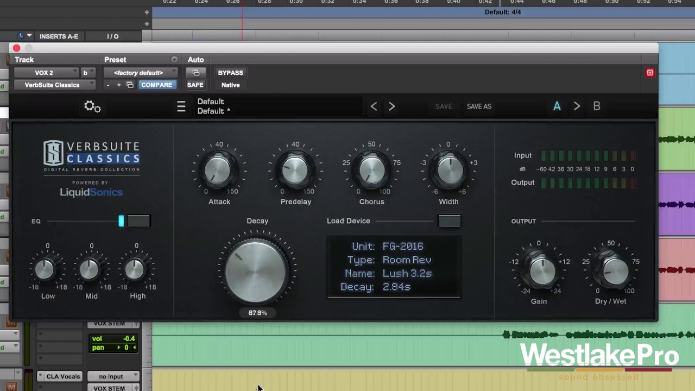This screenshot has height=391, width=695.
Task: Select previous preset minus button
Action: pyautogui.click(x=108, y=85)
